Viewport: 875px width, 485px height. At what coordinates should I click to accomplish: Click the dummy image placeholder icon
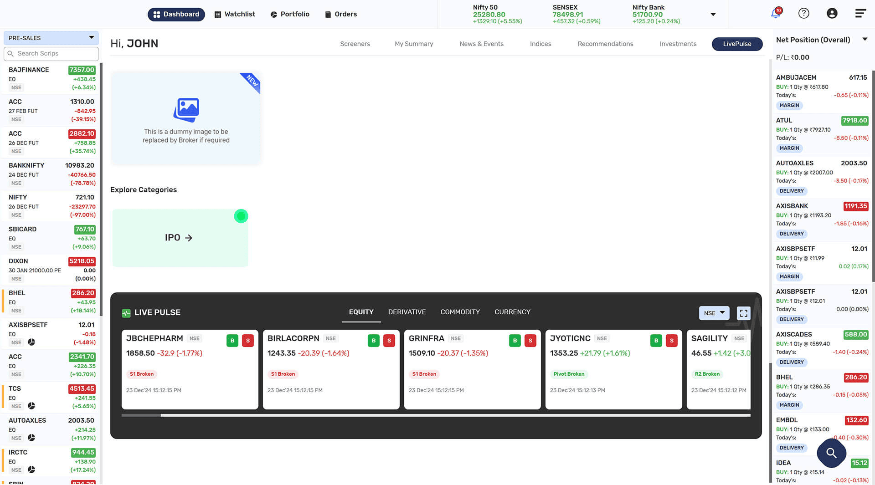186,110
